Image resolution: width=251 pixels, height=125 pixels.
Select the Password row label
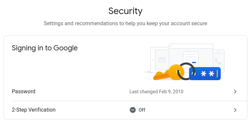[23, 91]
